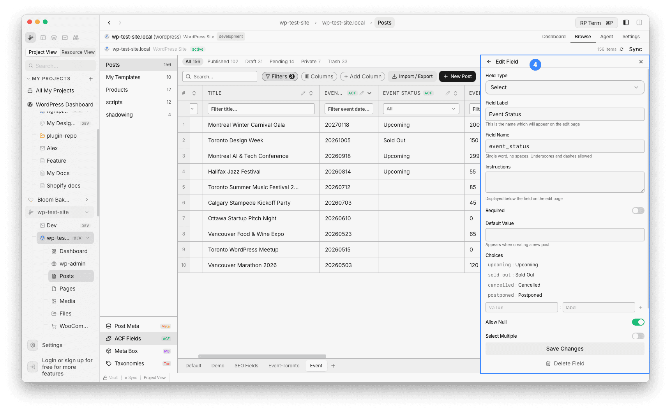Open the Field Type Select dropdown
This screenshot has height=411, width=671.
565,87
